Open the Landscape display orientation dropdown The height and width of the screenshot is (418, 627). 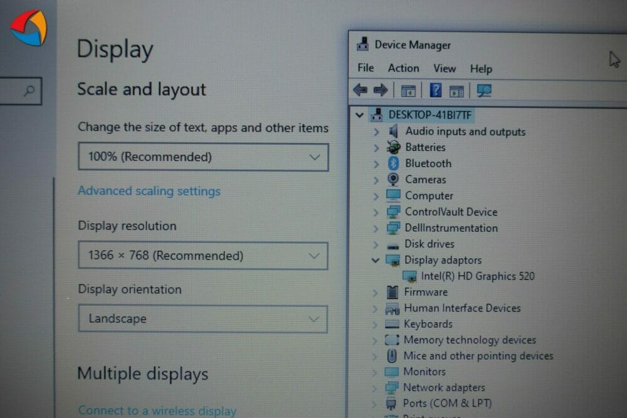click(x=203, y=318)
